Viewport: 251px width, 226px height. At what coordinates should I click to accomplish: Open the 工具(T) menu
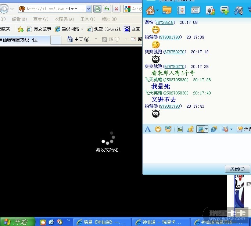coord(87,19)
